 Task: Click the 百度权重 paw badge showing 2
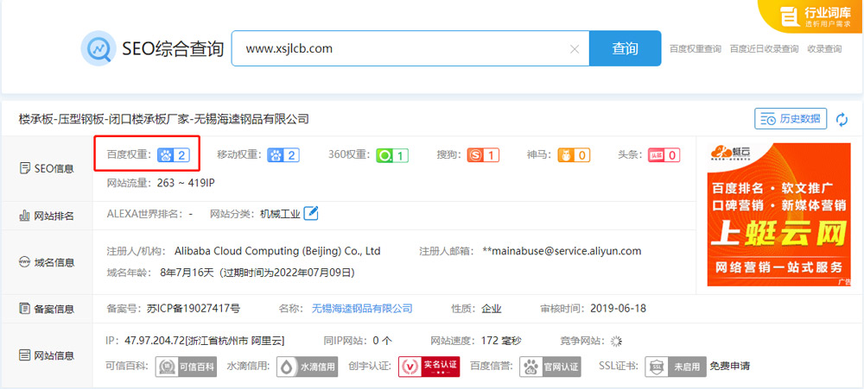[173, 155]
